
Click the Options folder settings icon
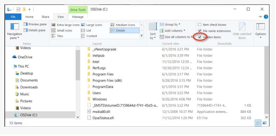click(x=261, y=26)
